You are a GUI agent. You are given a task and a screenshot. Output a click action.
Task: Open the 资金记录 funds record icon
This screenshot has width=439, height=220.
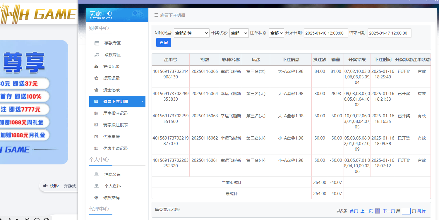[97, 90]
